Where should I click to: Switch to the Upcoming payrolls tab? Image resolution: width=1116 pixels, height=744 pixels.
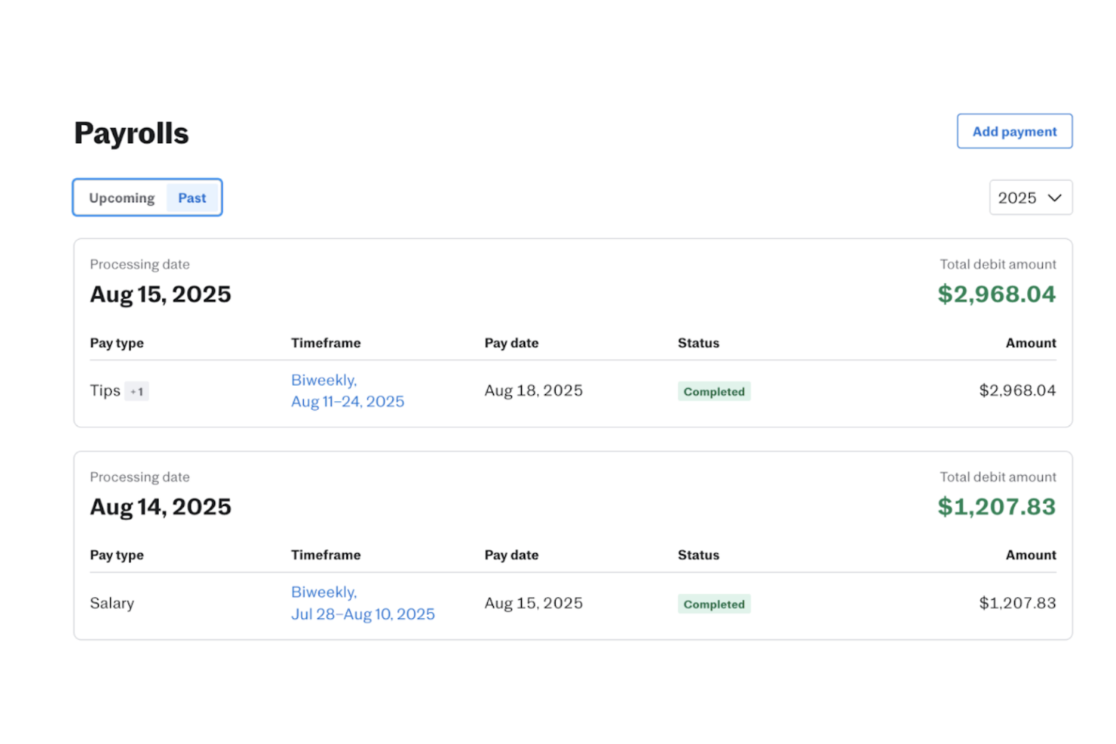(x=121, y=197)
